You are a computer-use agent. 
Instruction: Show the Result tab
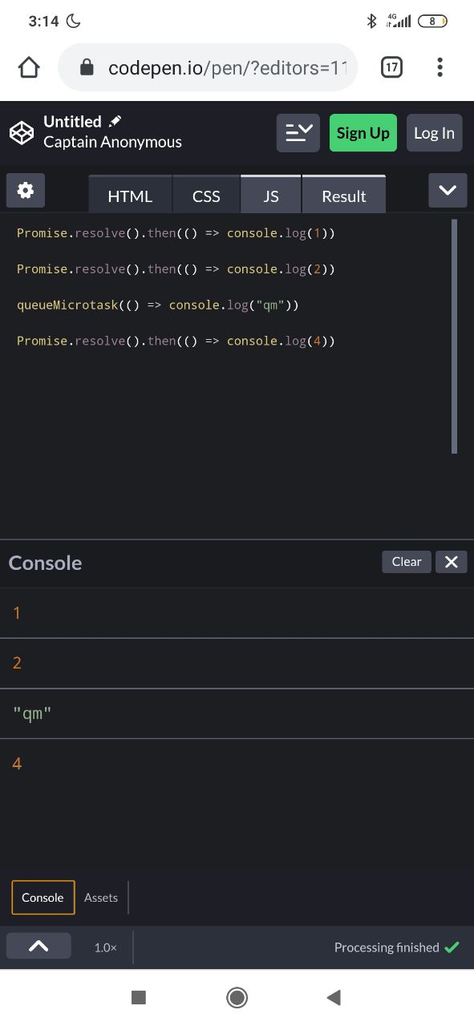pos(344,195)
